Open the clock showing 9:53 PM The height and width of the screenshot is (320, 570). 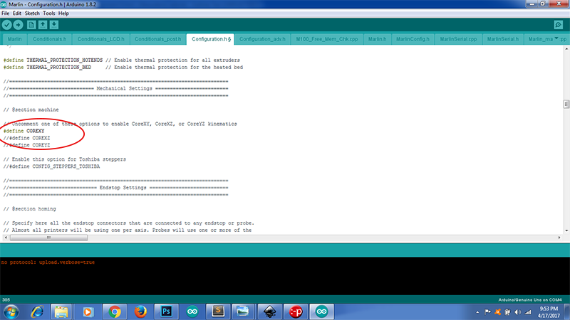tap(549, 312)
